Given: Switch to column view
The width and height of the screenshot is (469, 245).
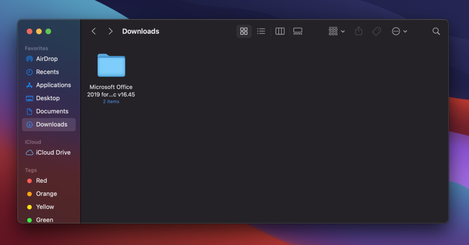Looking at the screenshot, I should [x=280, y=31].
